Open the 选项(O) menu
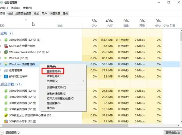The height and width of the screenshot is (135, 182). [x=15, y=8]
